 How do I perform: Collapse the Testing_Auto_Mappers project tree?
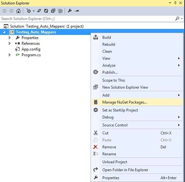4,32
